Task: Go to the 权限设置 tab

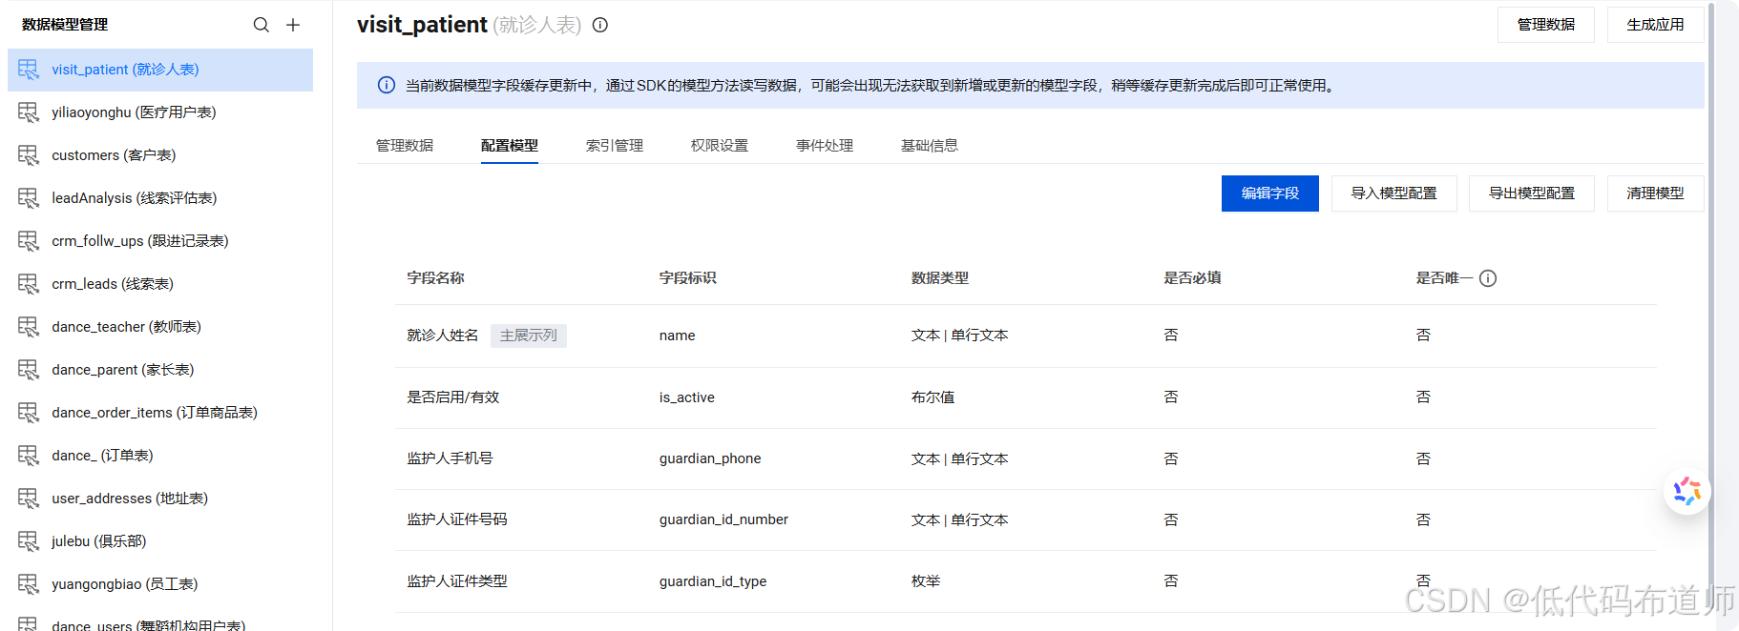Action: pos(720,146)
